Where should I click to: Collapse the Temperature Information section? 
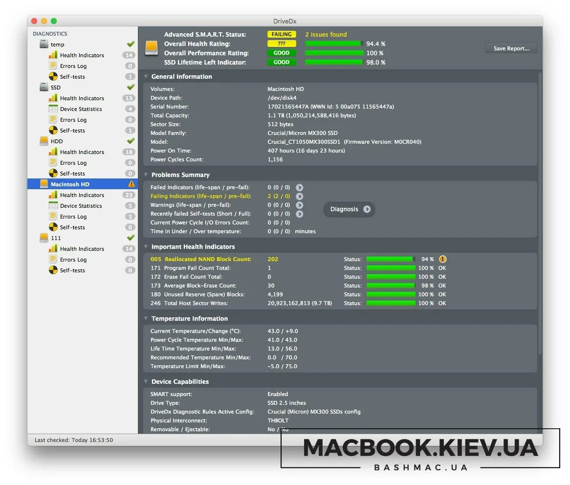(x=145, y=318)
